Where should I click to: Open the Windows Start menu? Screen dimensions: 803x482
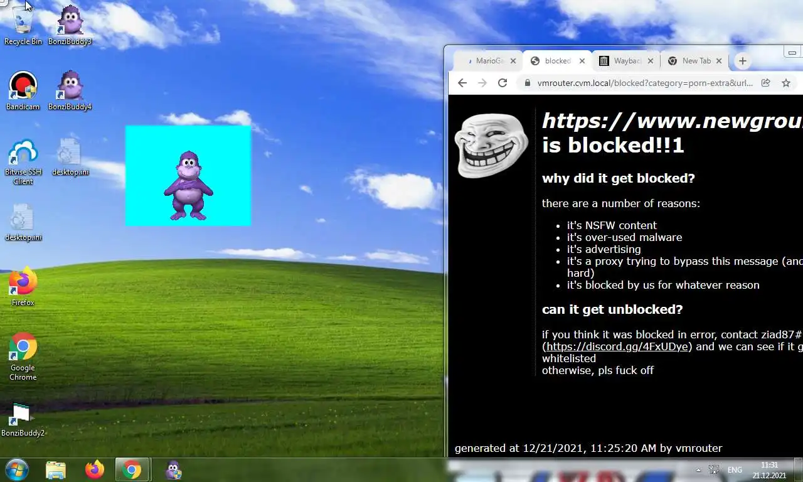[17, 469]
